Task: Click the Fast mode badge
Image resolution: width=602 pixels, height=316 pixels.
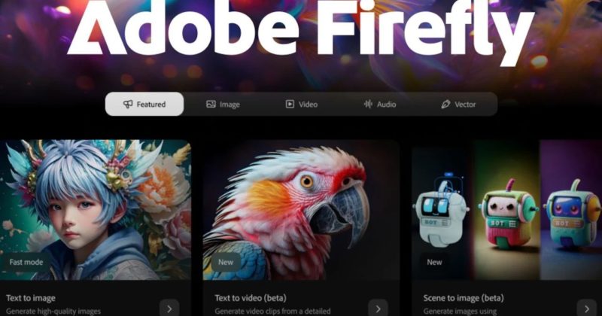Action: point(26,263)
